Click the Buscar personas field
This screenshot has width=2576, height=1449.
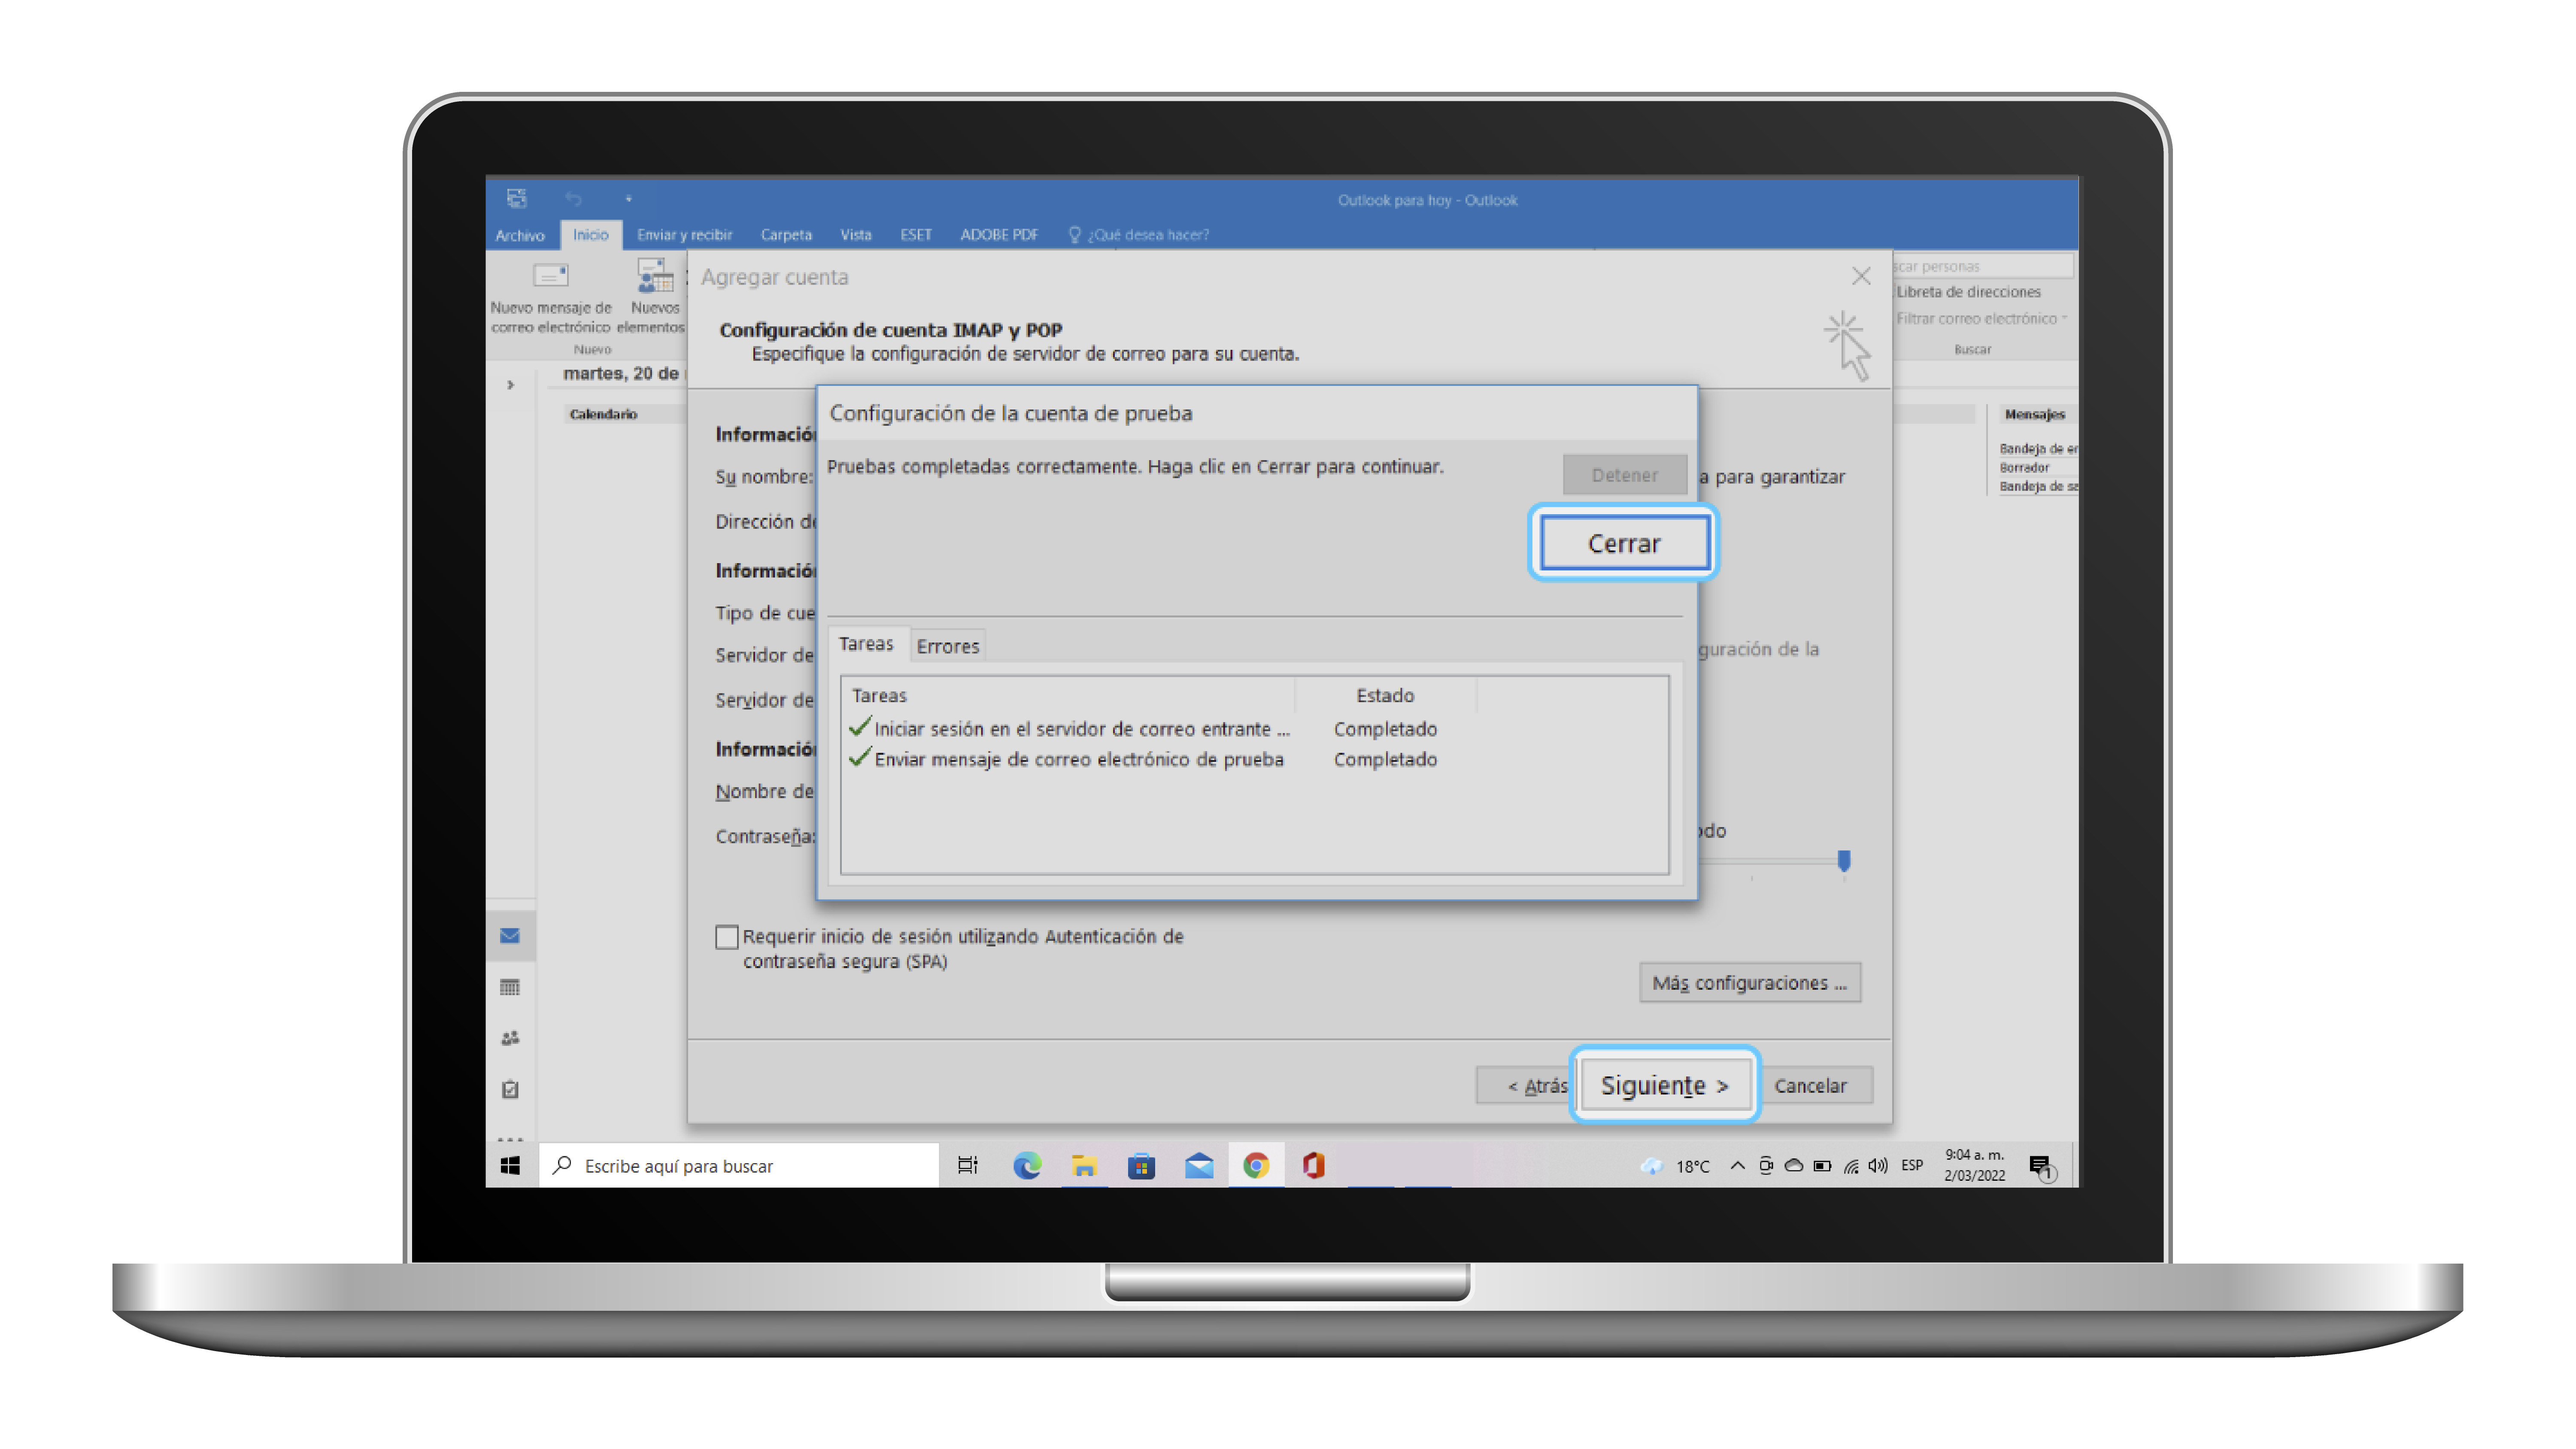tap(1984, 266)
